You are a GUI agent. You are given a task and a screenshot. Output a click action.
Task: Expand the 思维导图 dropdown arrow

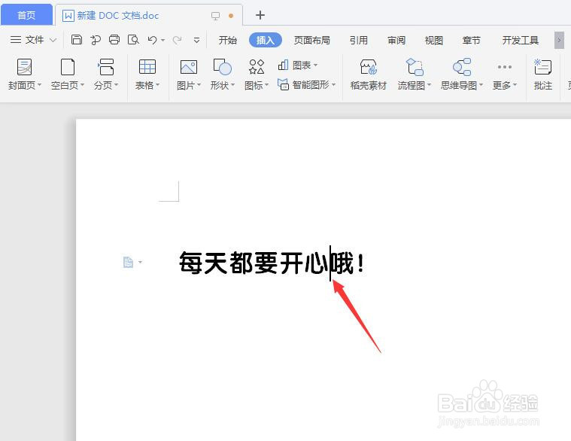click(x=481, y=85)
